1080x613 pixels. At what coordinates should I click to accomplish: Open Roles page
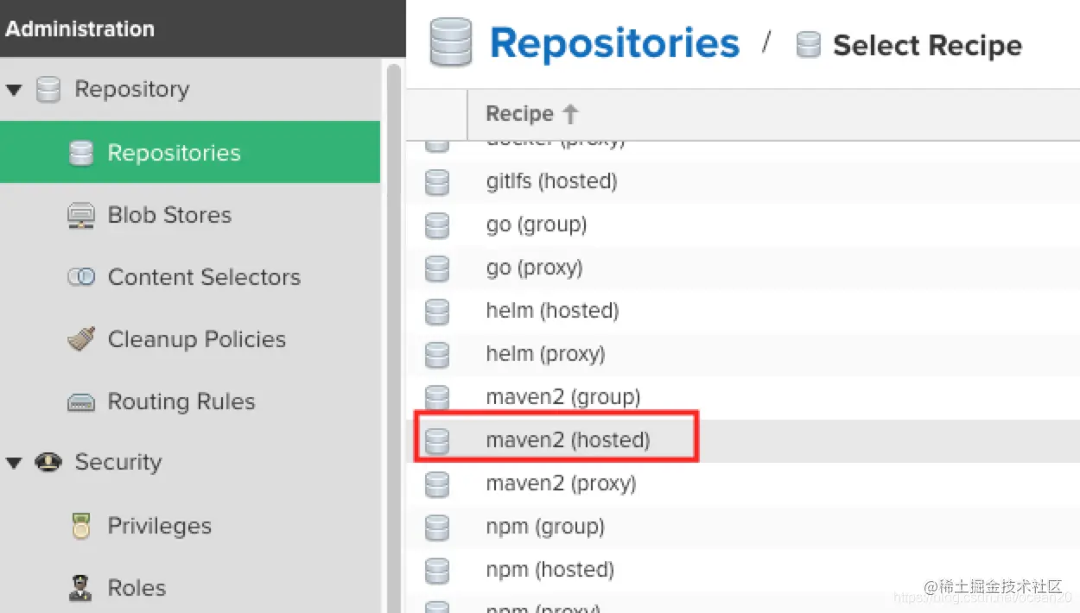click(137, 588)
